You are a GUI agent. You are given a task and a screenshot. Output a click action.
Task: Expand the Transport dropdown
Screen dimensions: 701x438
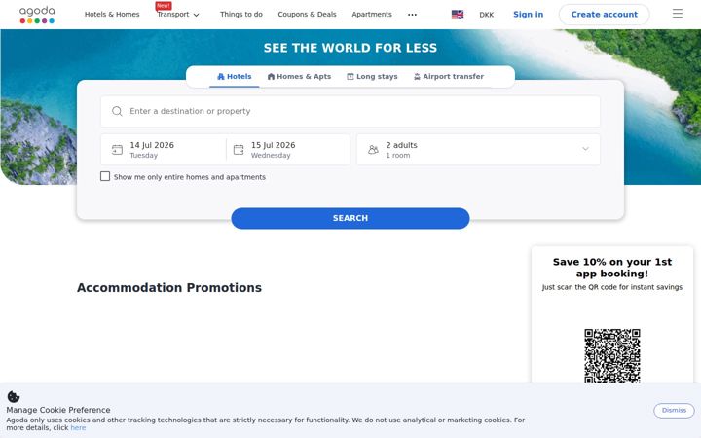(x=178, y=15)
